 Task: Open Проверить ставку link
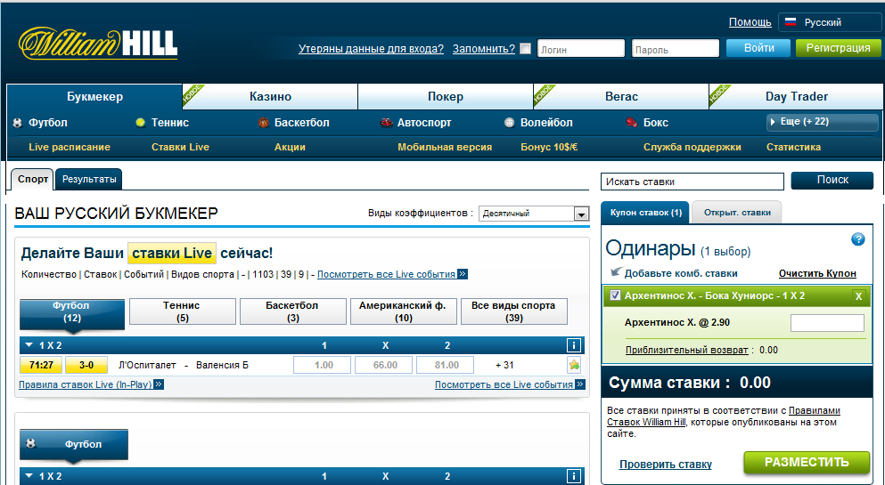click(x=666, y=465)
